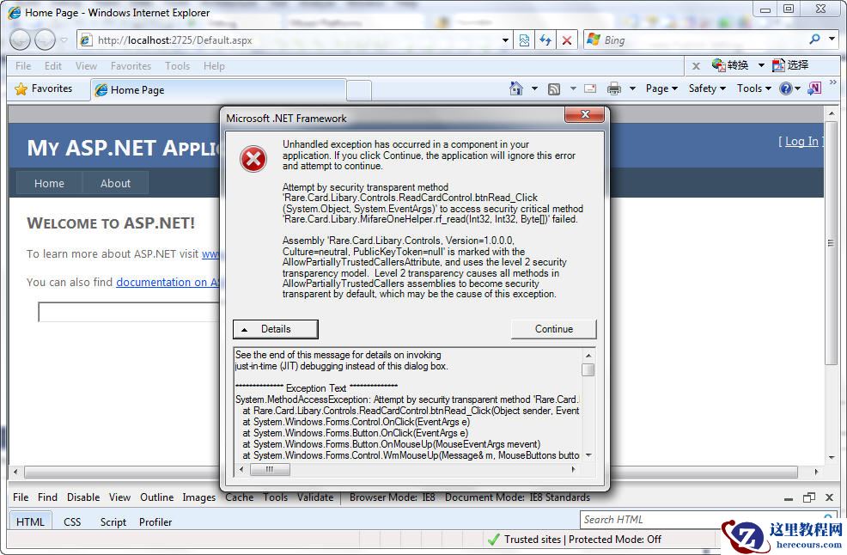
Task: Open the Home navigation item
Action: tap(49, 183)
